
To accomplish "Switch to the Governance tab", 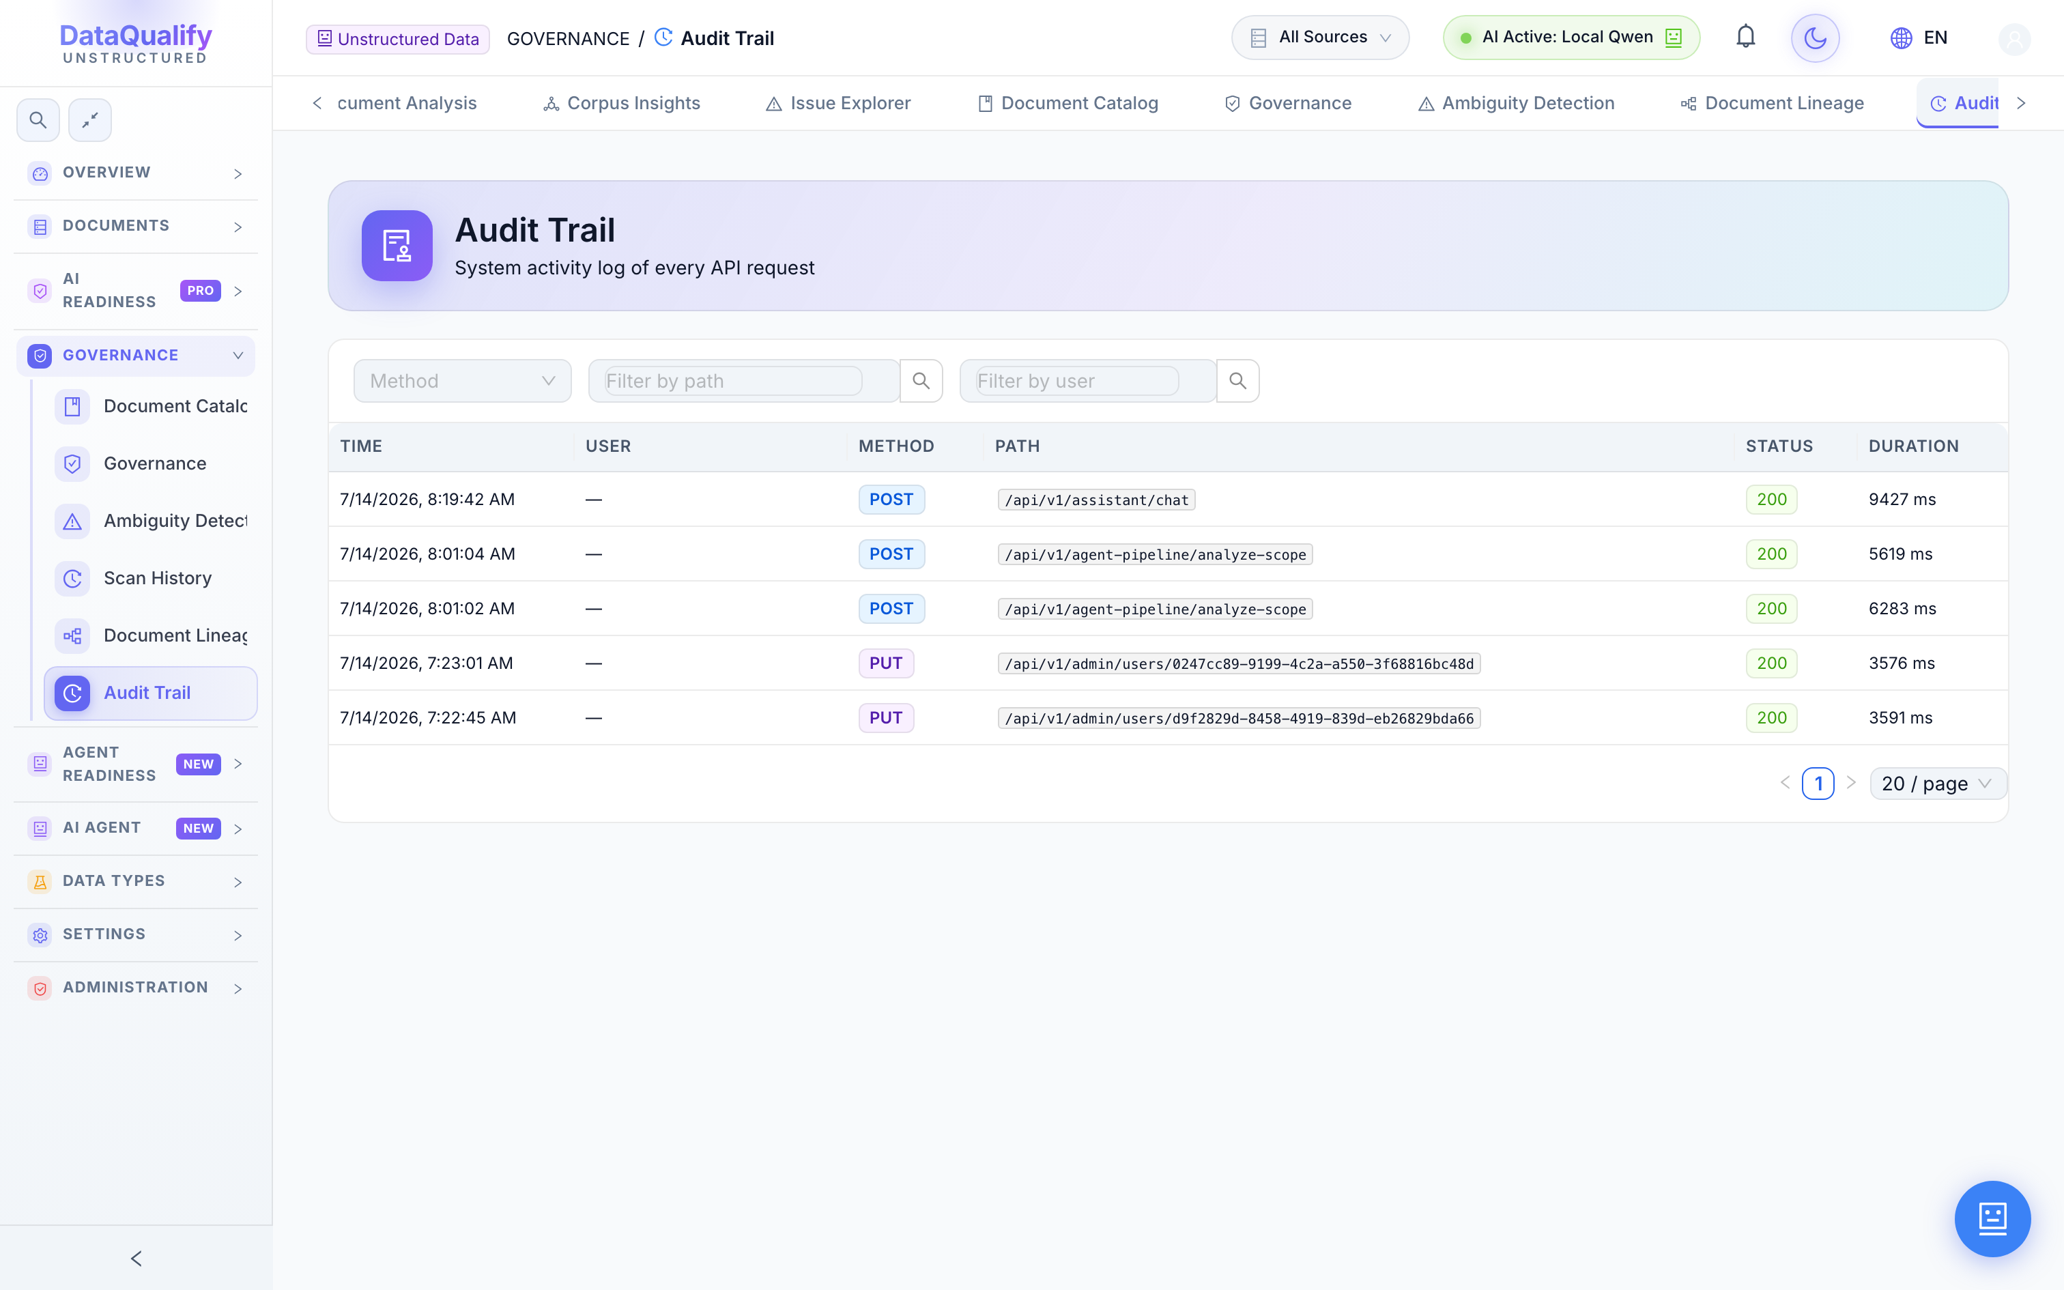I will (1288, 103).
